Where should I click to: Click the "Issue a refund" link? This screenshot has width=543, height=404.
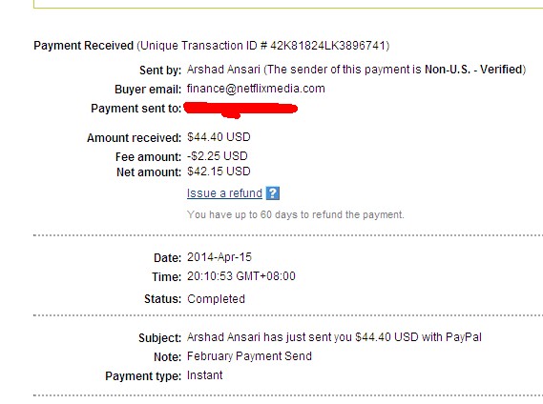point(224,193)
